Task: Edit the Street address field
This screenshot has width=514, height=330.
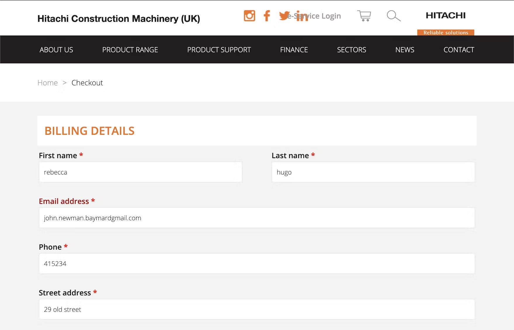Action: pos(257,309)
